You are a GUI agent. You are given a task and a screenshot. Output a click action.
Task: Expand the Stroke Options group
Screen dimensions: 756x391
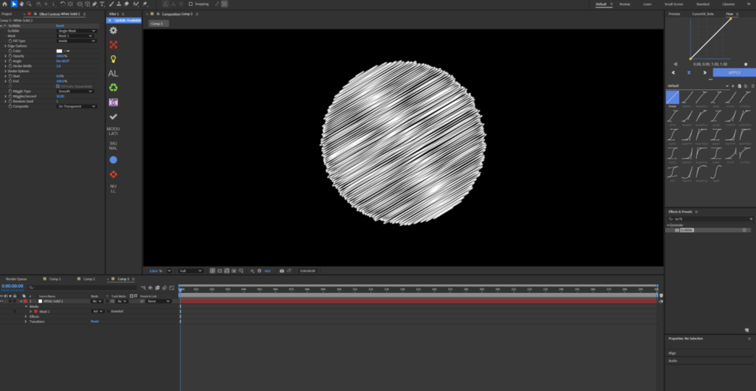(5, 71)
